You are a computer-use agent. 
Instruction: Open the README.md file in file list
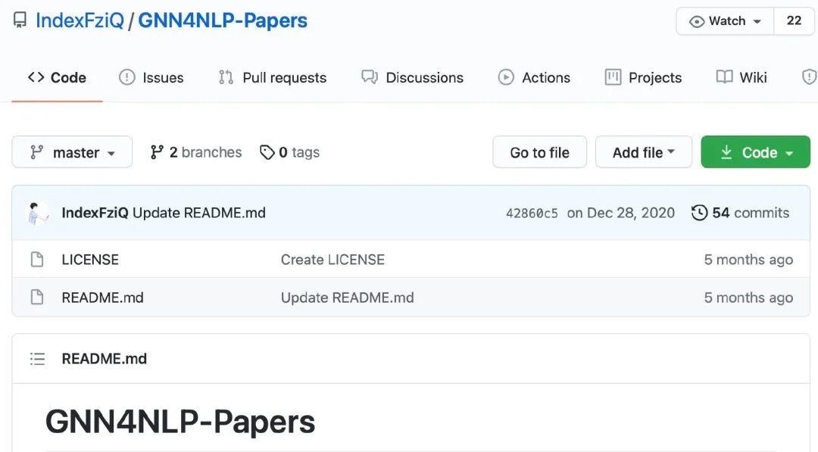pyautogui.click(x=103, y=298)
